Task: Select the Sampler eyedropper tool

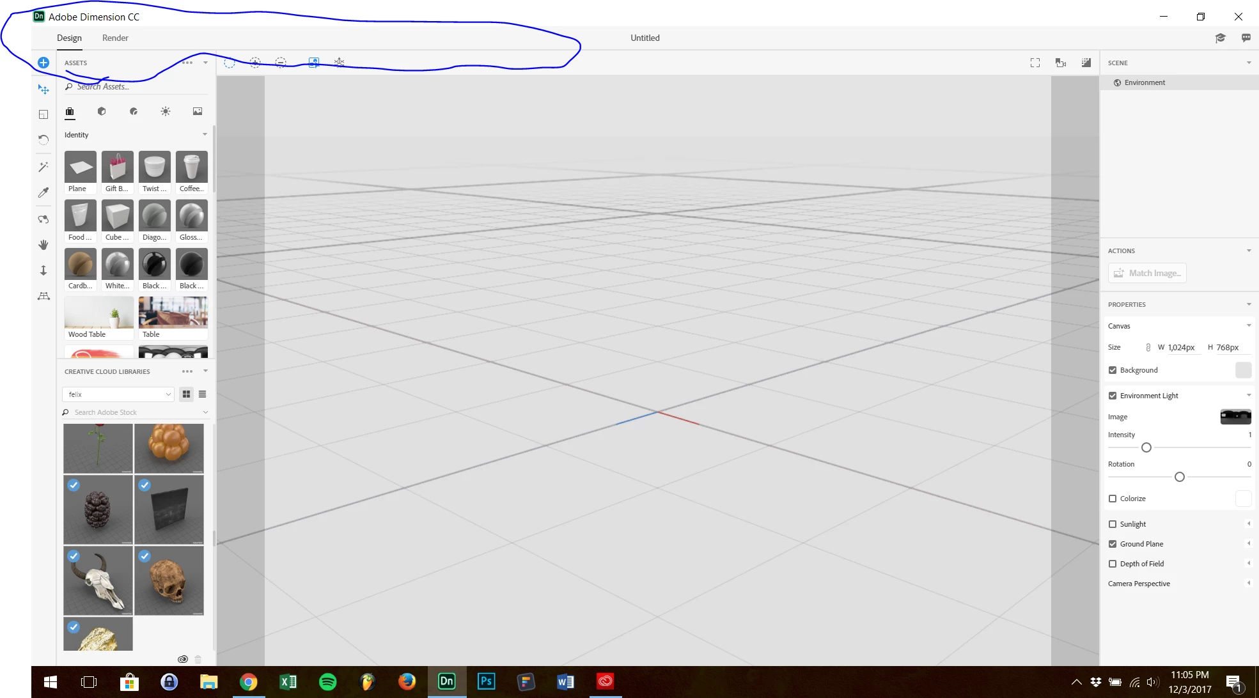Action: pos(43,192)
